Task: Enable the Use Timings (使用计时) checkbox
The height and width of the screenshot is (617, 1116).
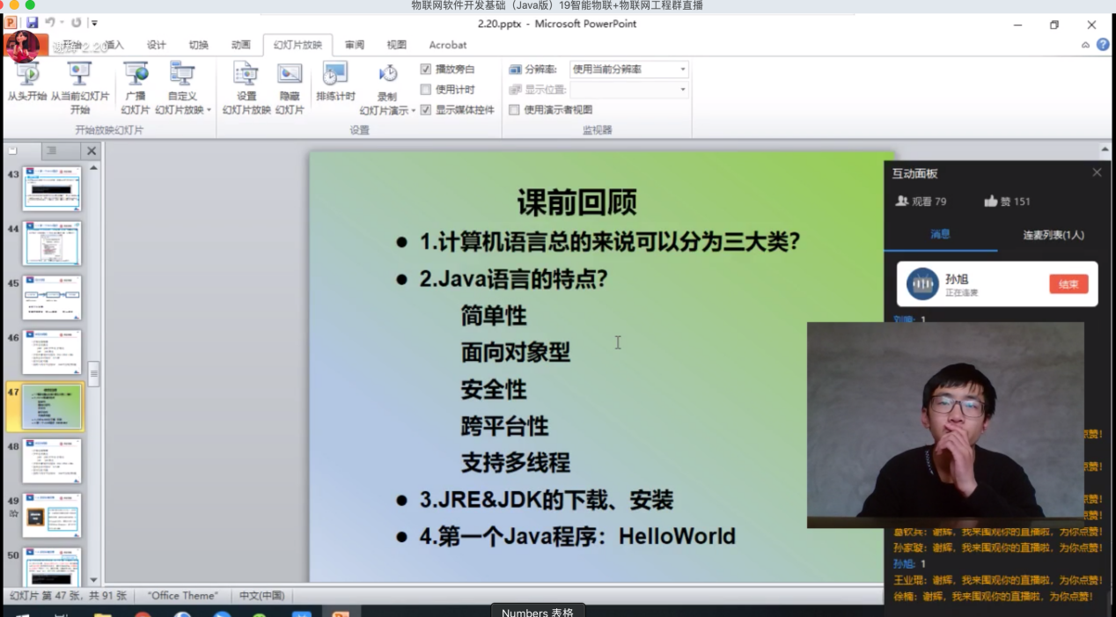Action: point(426,90)
